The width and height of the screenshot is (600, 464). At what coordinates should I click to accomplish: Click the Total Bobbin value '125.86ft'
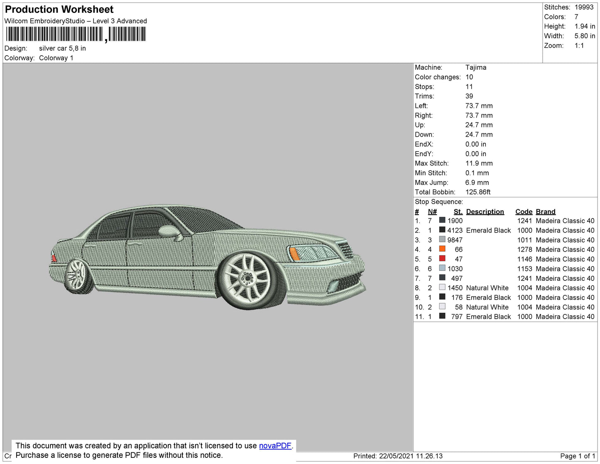coord(478,192)
